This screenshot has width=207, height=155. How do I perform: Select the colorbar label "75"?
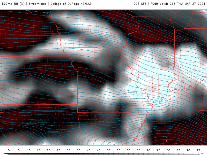[x=158, y=150]
